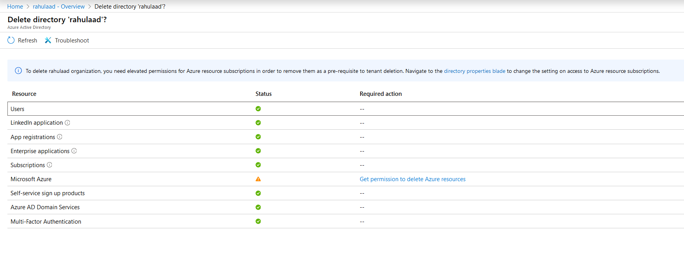This screenshot has width=684, height=277.
Task: Open the directory properties blade link
Action: [474, 71]
